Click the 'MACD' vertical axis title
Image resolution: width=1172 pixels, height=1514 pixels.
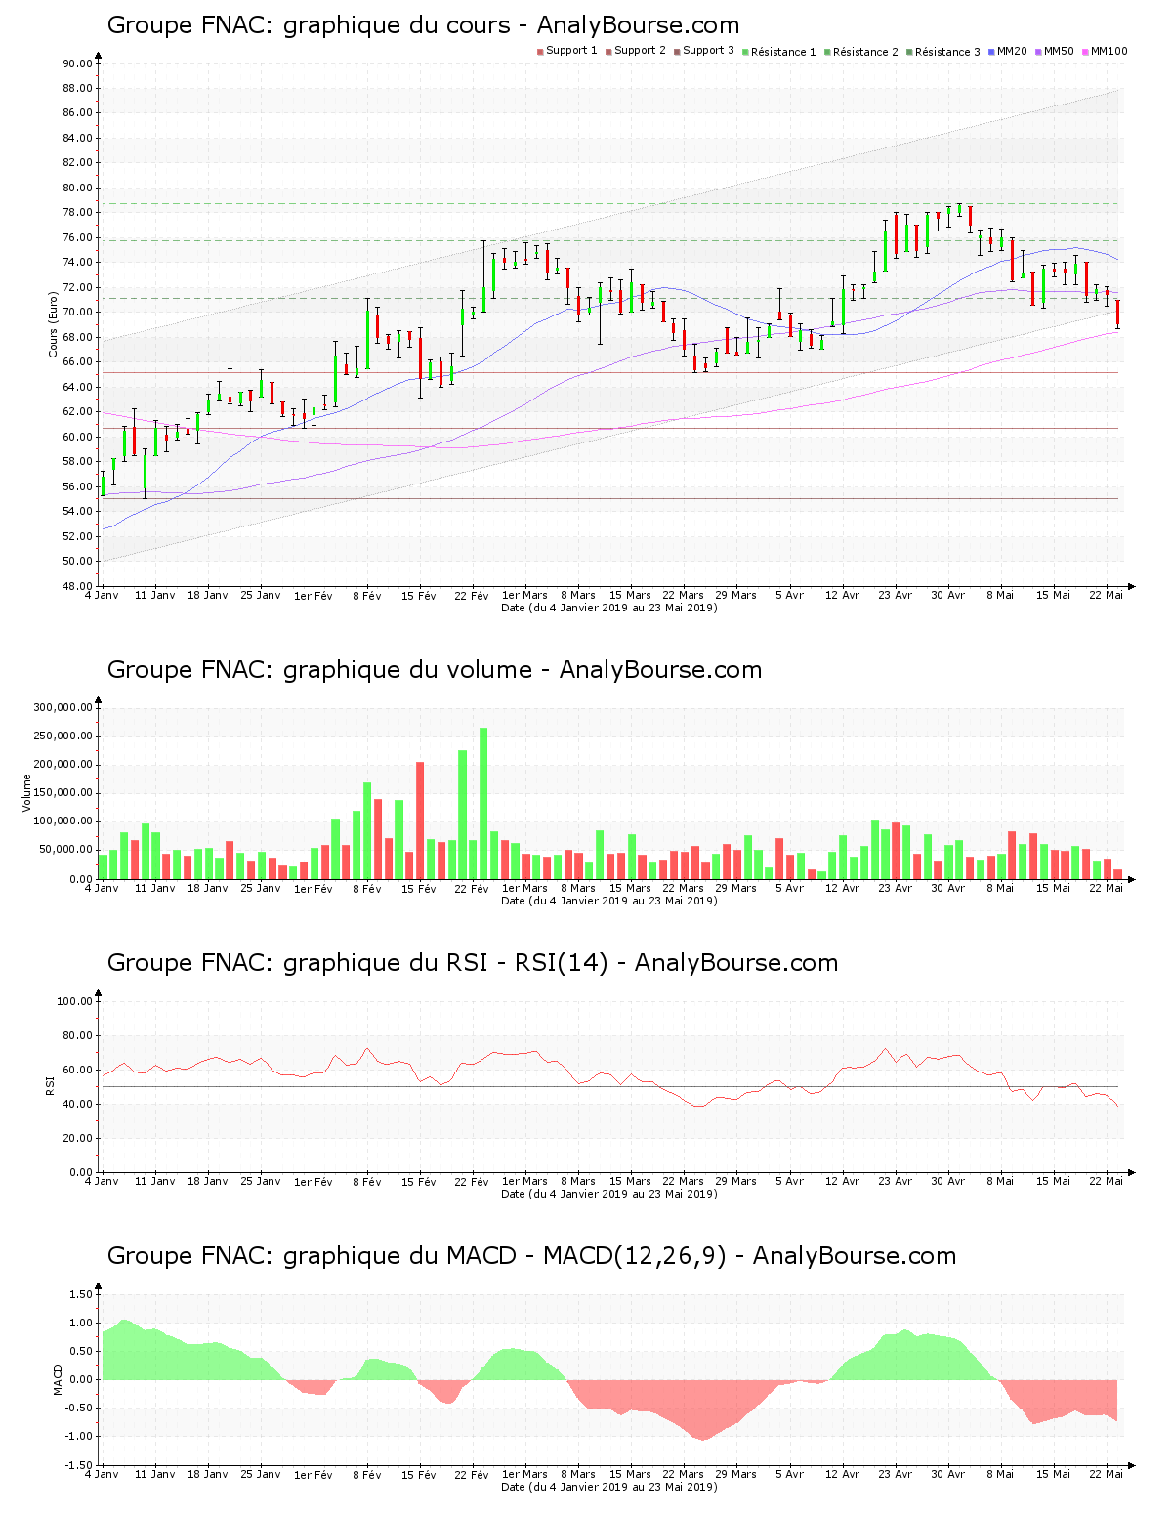point(58,1379)
